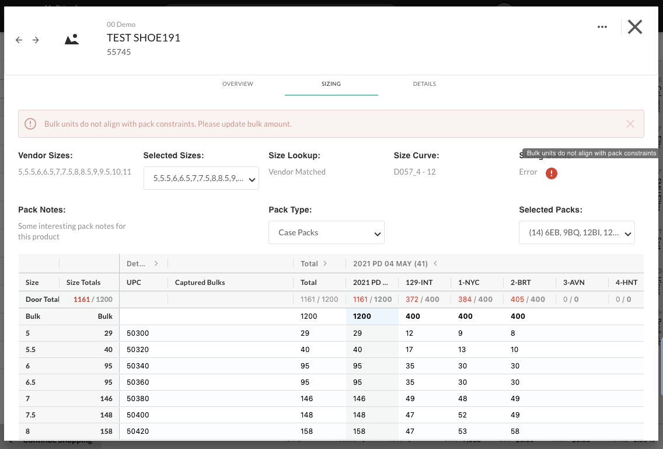Click the forward arrow navigation icon

[x=36, y=40]
